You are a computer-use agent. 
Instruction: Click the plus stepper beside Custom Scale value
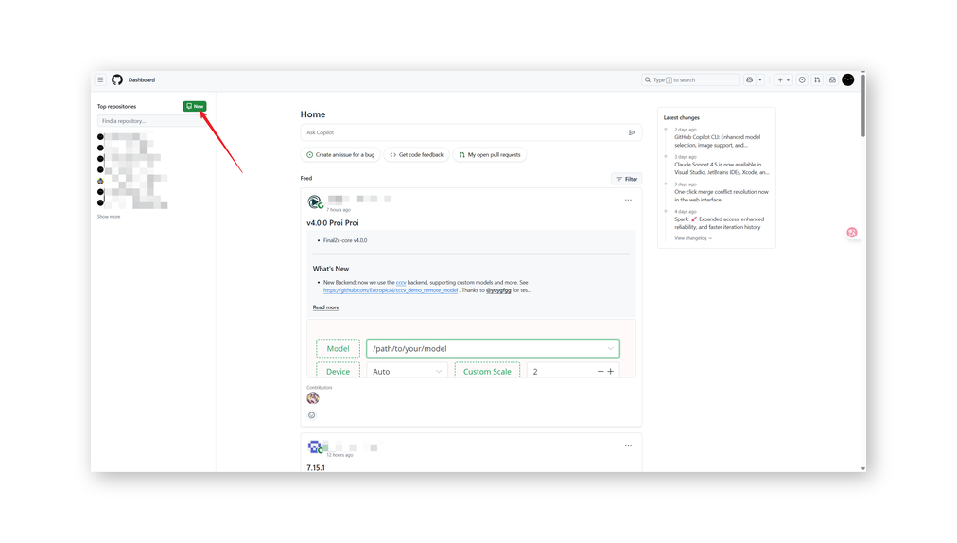(610, 372)
